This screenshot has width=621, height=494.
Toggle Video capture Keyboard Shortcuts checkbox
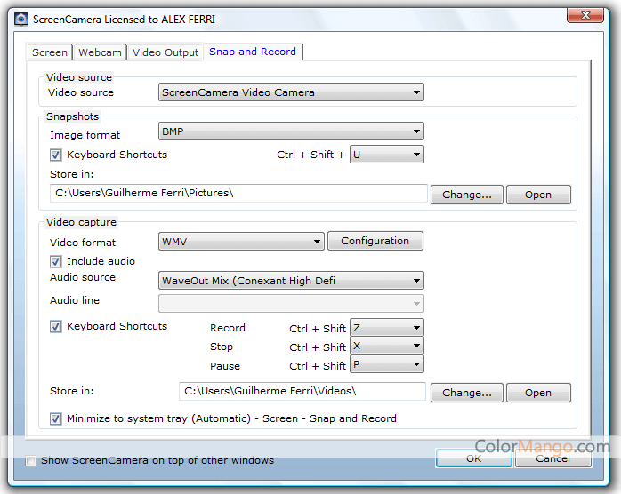tap(56, 326)
